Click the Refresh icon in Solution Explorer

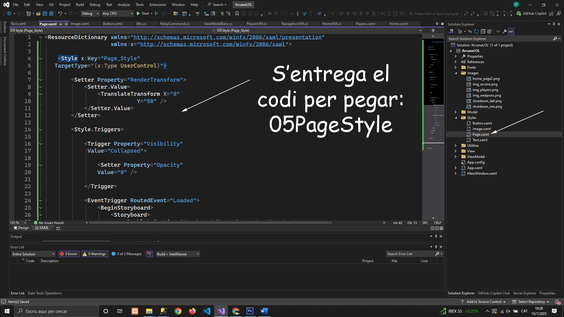(x=476, y=31)
